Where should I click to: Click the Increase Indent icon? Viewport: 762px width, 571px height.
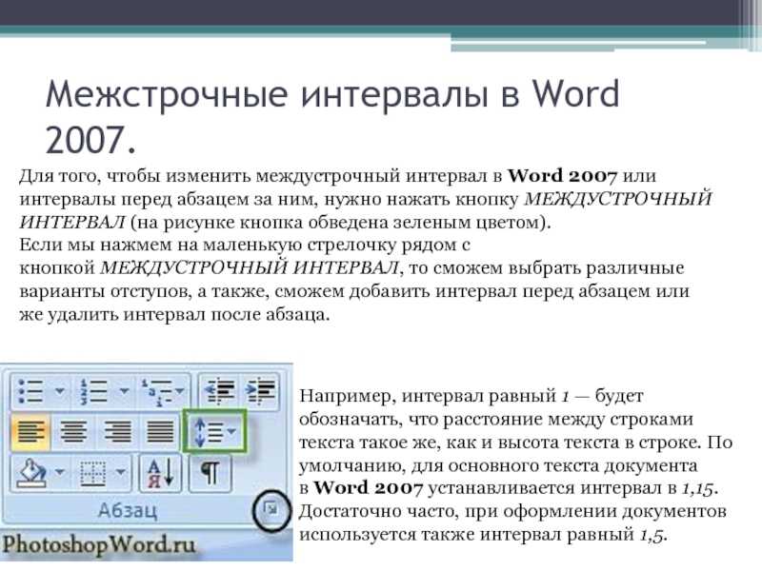coord(261,391)
